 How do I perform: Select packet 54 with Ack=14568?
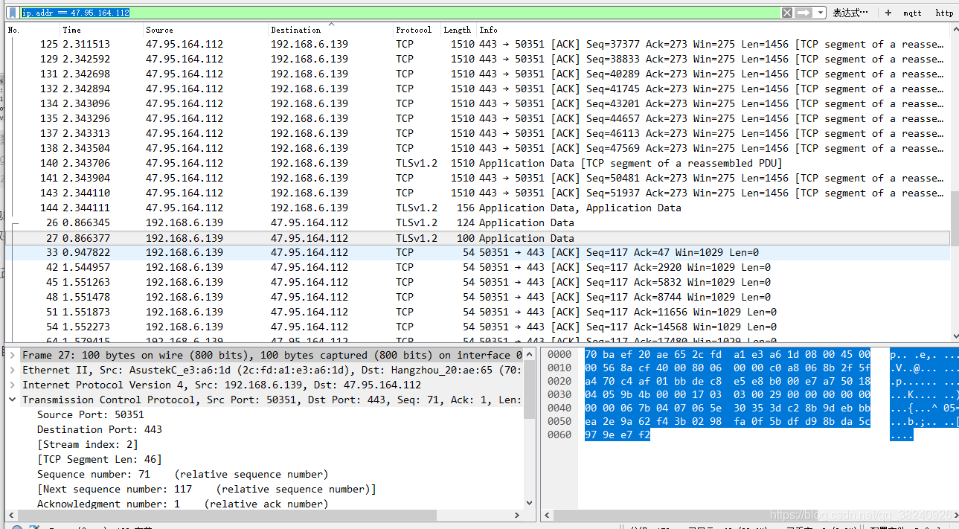477,327
